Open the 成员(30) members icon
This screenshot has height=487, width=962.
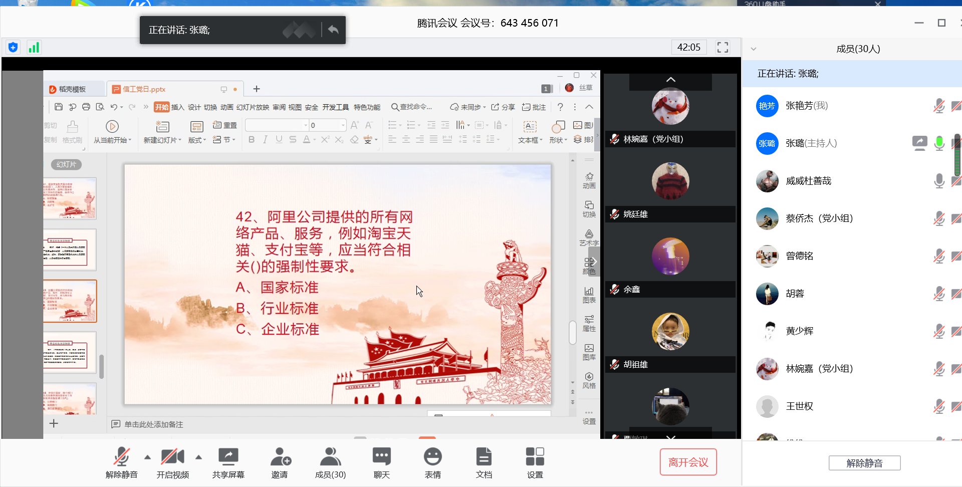coord(331,457)
